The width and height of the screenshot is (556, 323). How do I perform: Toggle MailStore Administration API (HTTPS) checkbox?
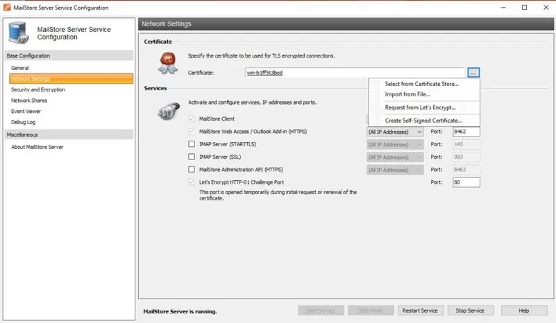click(x=192, y=169)
